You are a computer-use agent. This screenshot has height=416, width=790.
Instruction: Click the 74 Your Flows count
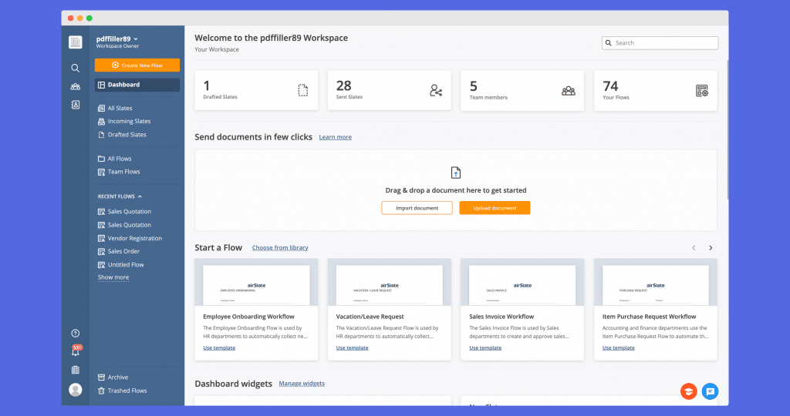610,86
